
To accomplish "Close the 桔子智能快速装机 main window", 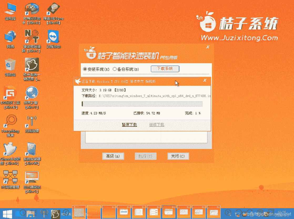I will [x=208, y=47].
